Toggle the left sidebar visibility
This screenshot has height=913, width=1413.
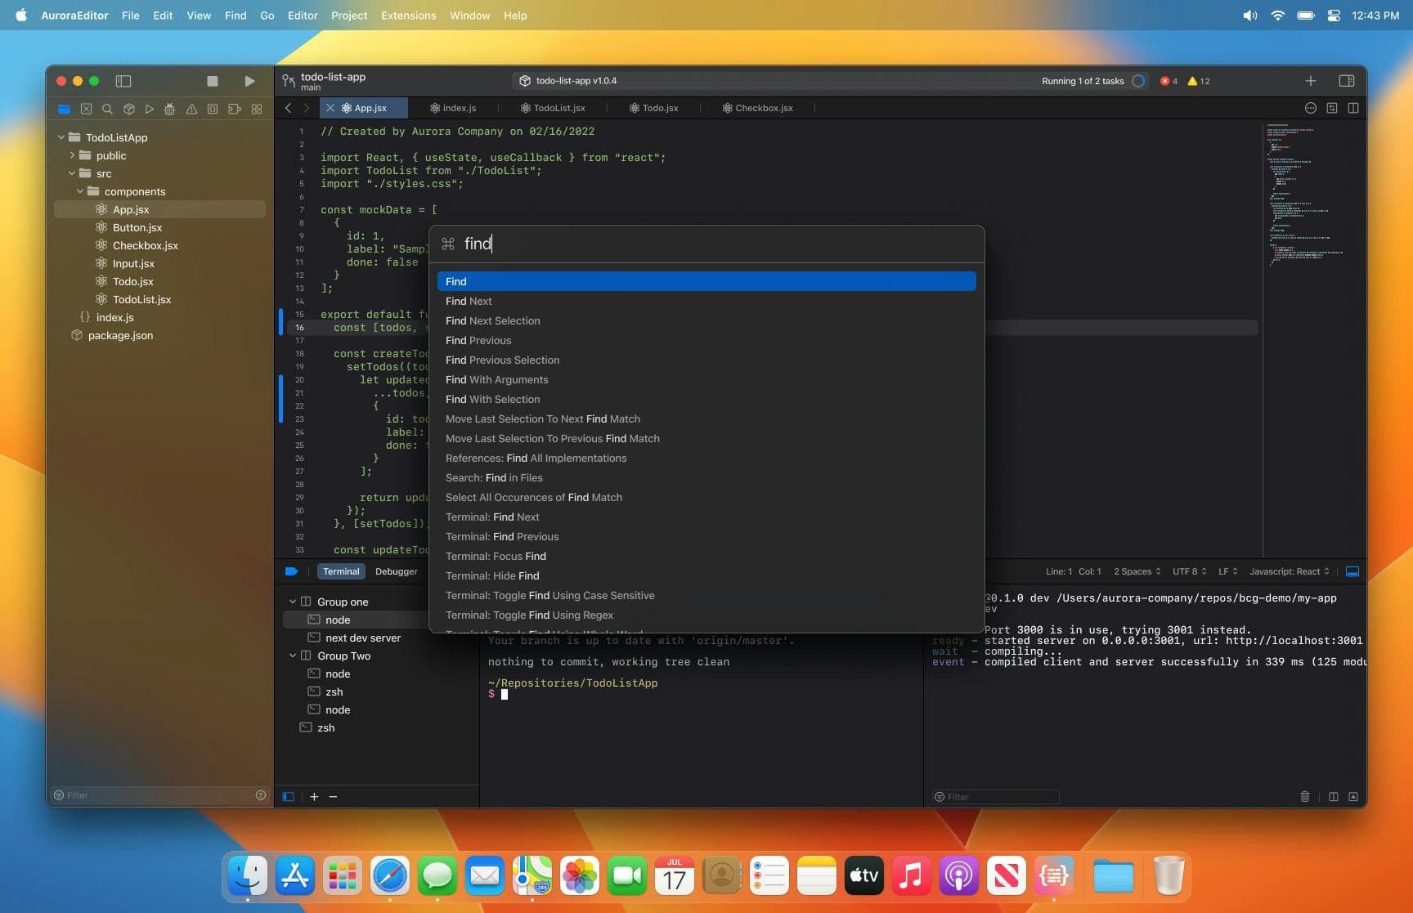123,81
